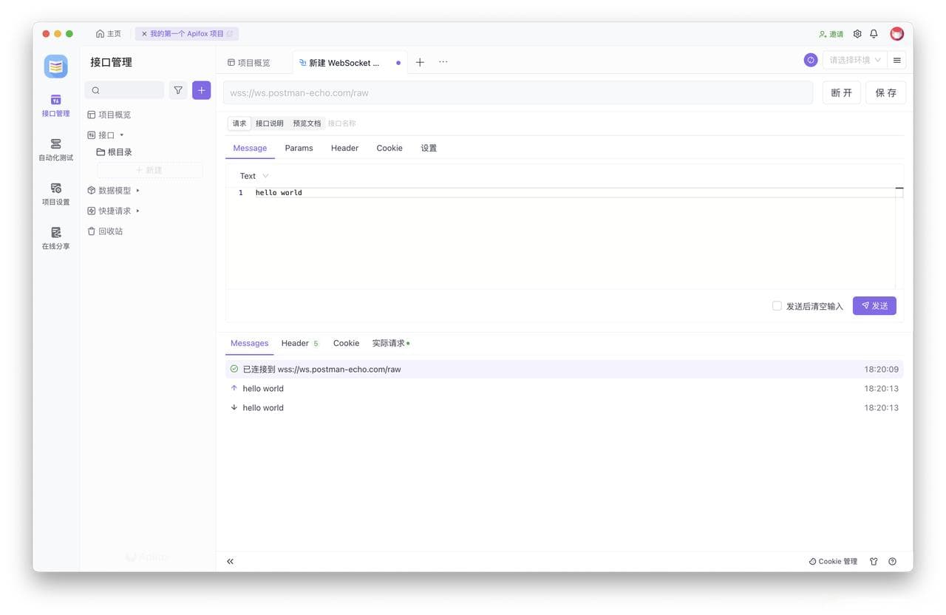Click the shirt theme icon in footer

coord(874,561)
